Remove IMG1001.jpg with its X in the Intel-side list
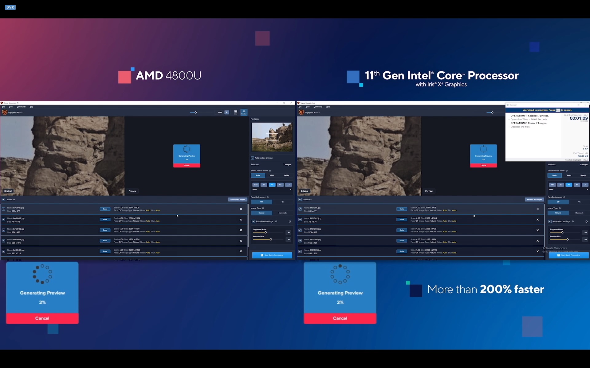The image size is (590, 368). coord(537,209)
